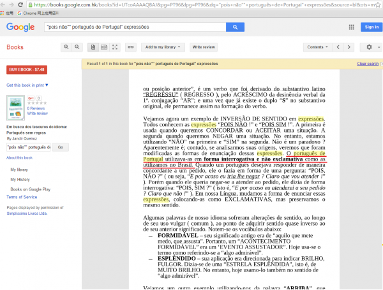Switch to single page view
Viewport: 383px width, 290px height.
pyautogui.click(x=94, y=47)
